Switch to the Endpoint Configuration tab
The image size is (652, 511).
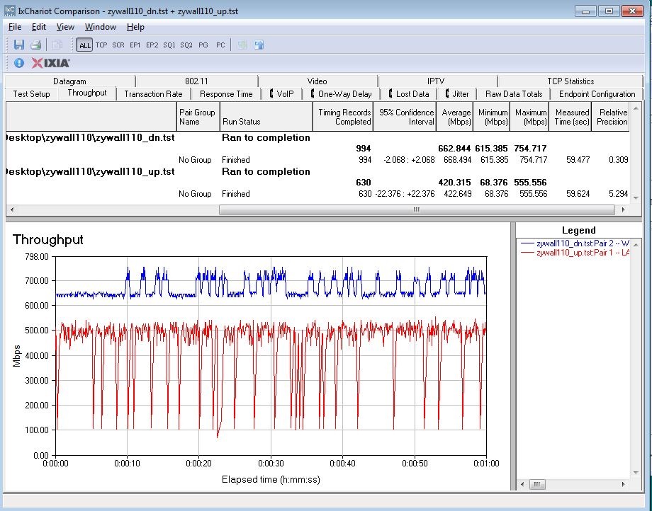[597, 94]
